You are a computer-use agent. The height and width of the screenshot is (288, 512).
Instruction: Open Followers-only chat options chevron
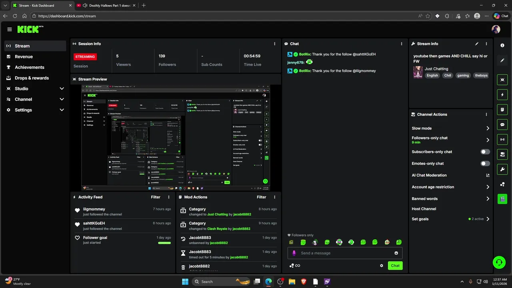(488, 140)
